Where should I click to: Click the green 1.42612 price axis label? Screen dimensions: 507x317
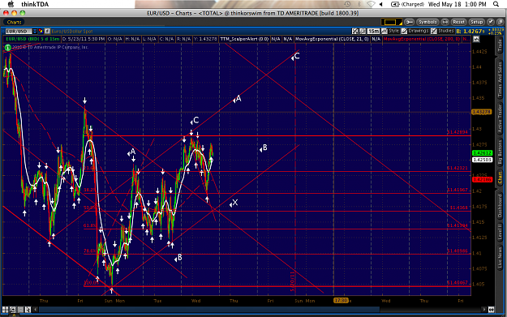click(482, 153)
